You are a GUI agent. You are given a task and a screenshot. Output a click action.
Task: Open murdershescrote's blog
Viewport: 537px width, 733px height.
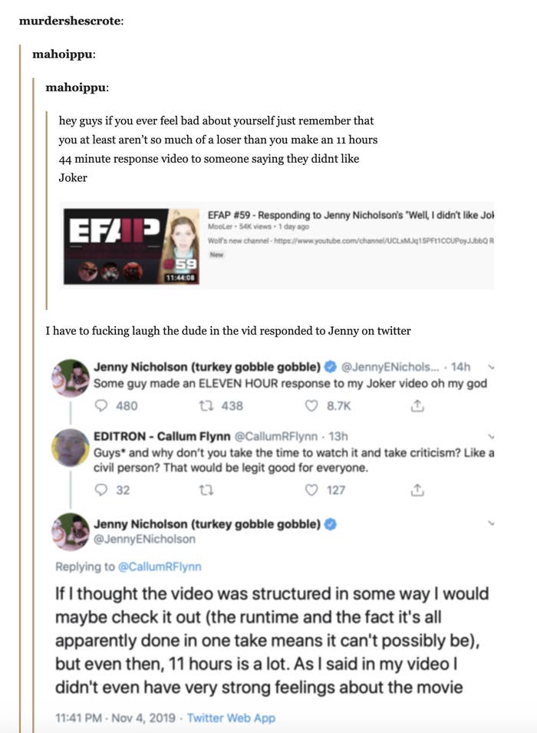(69, 21)
